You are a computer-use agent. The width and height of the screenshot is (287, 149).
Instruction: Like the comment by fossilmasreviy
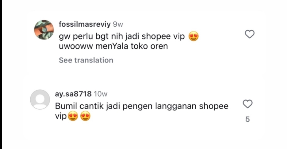[250, 34]
